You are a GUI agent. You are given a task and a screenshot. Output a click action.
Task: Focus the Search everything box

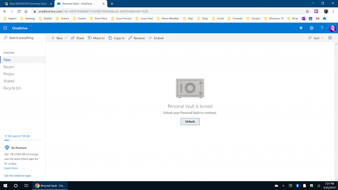23,38
